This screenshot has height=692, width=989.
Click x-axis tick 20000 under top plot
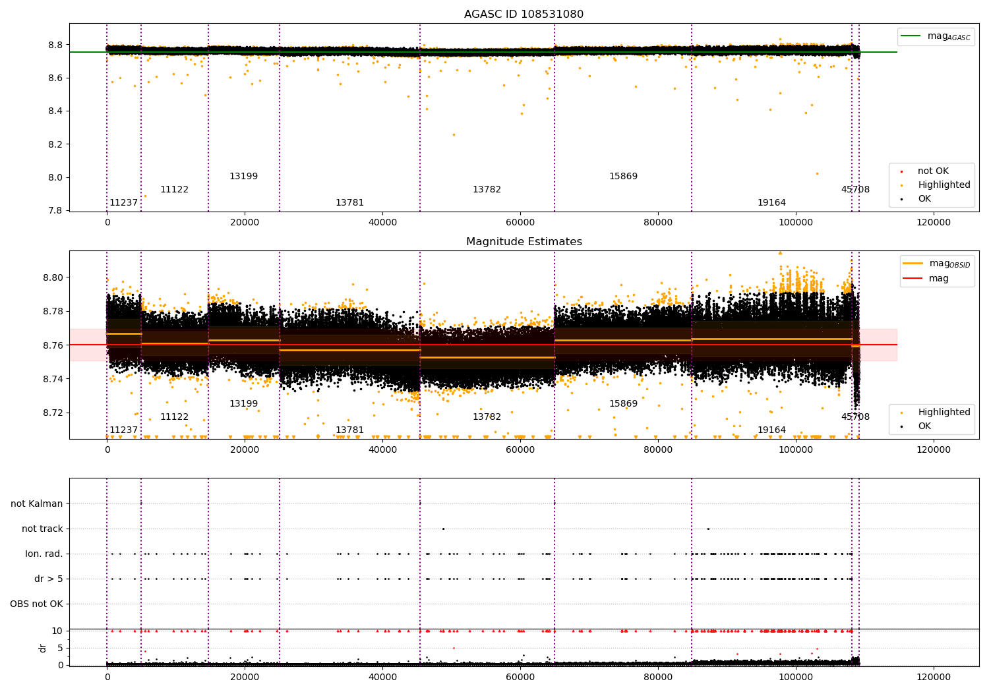245,223
